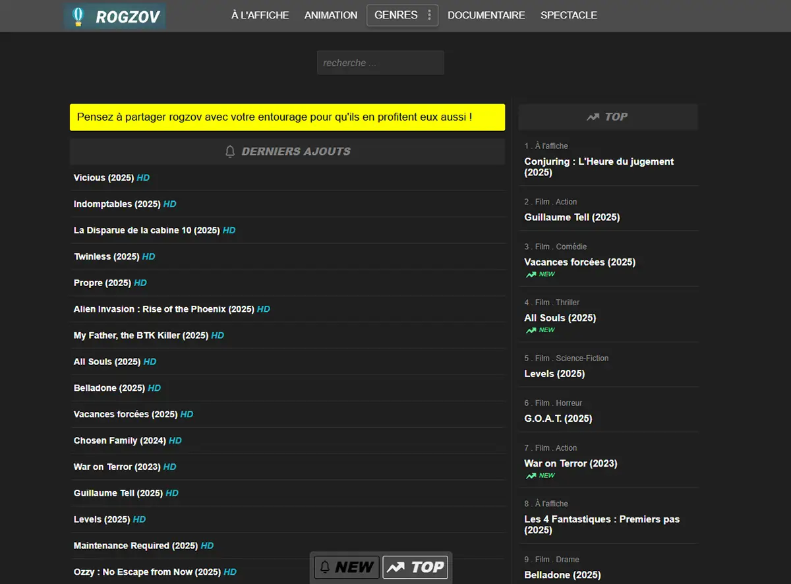Open the Genres three-dot dropdown menu

coord(430,15)
